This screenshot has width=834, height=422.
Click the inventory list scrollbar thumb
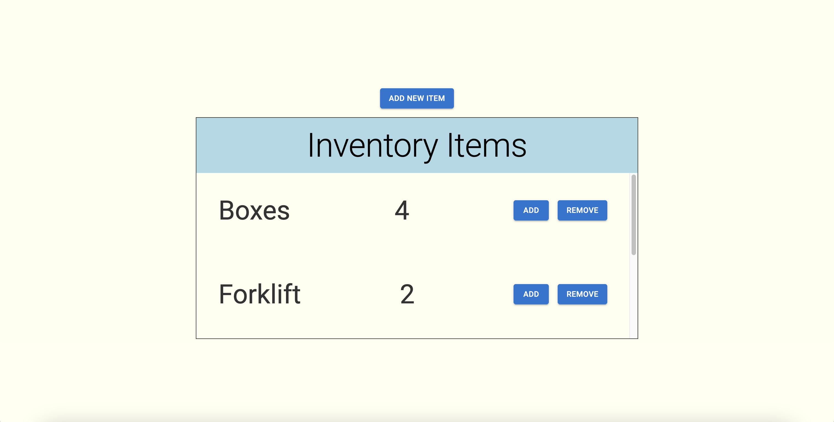633,214
